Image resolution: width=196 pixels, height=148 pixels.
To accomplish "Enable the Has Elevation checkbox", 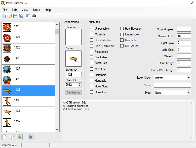I will [x=122, y=29].
